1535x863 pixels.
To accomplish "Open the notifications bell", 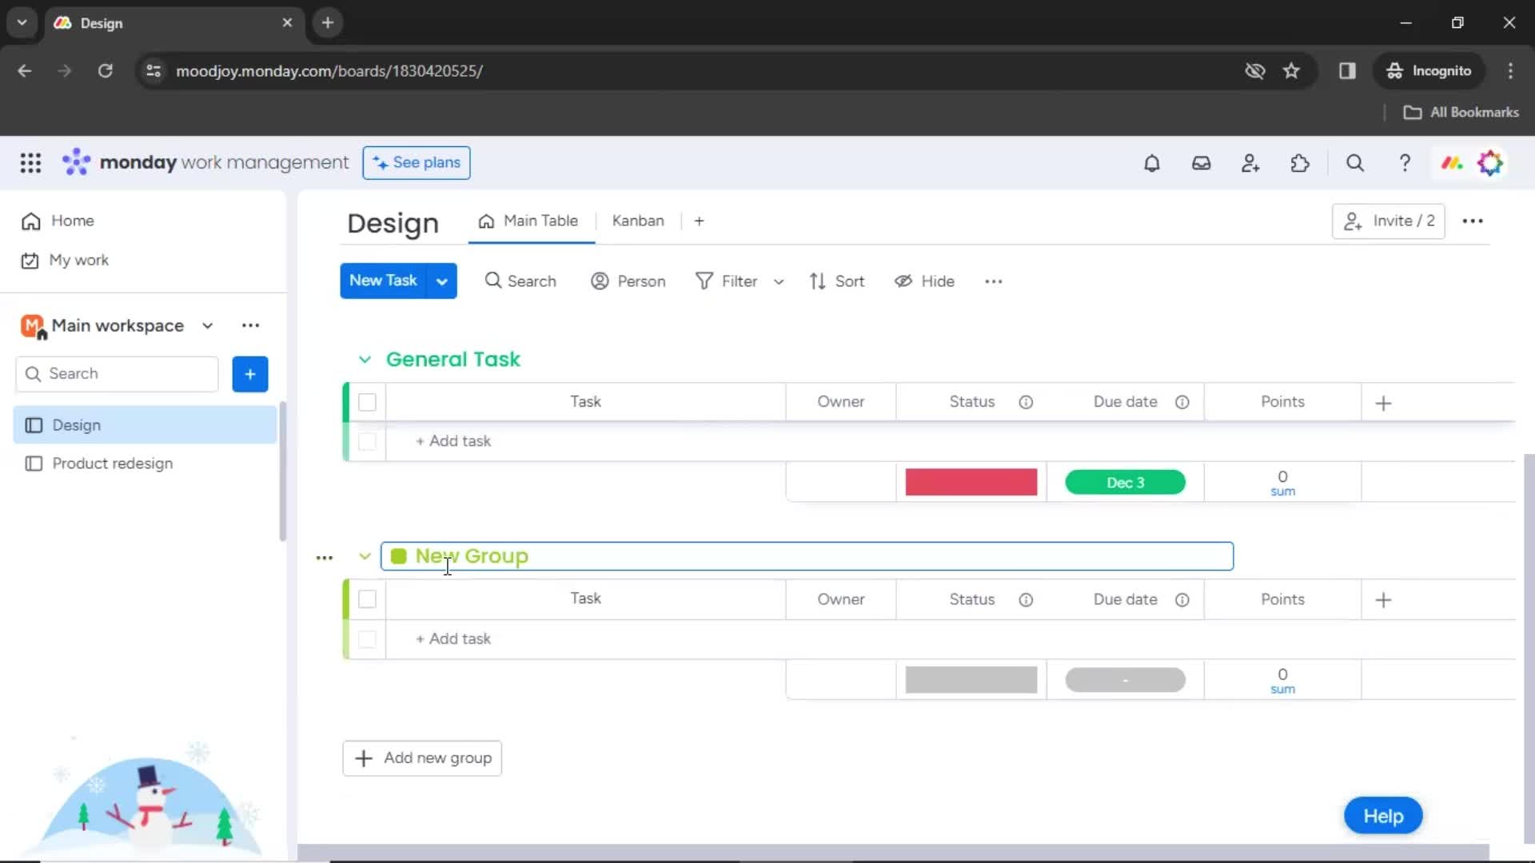I will 1151,163.
